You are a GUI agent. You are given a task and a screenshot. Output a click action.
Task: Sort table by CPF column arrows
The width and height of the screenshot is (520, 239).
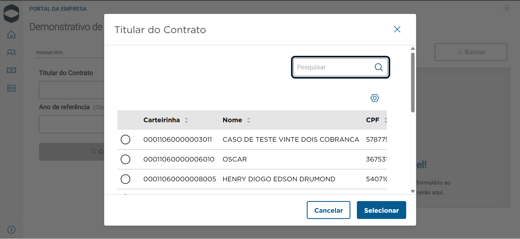pyautogui.click(x=386, y=120)
